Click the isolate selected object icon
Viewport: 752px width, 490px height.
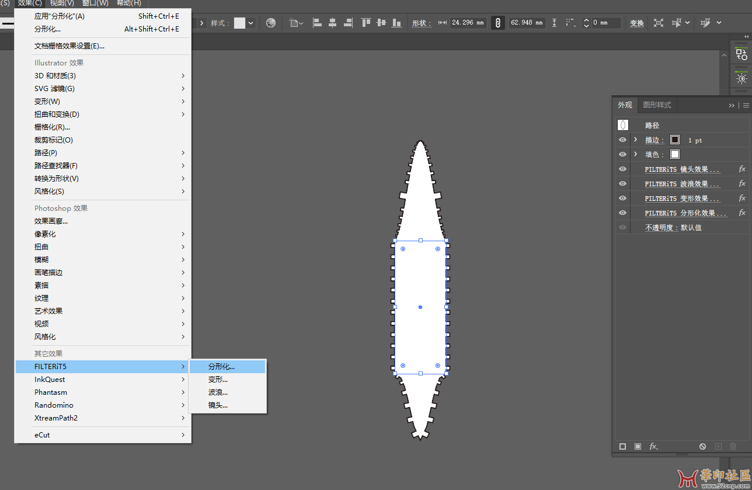[x=659, y=23]
